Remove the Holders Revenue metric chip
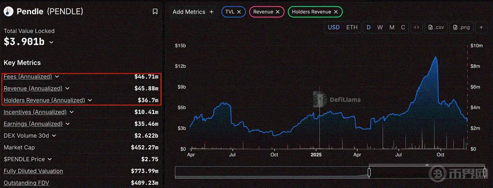Image resolution: width=493 pixels, height=188 pixels. click(x=336, y=12)
